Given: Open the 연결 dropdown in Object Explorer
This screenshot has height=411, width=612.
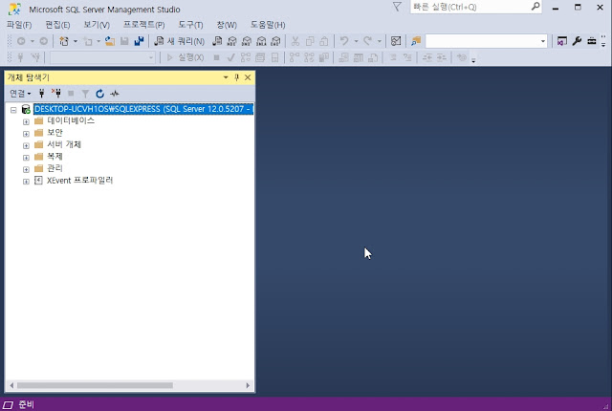Looking at the screenshot, I should pyautogui.click(x=20, y=94).
